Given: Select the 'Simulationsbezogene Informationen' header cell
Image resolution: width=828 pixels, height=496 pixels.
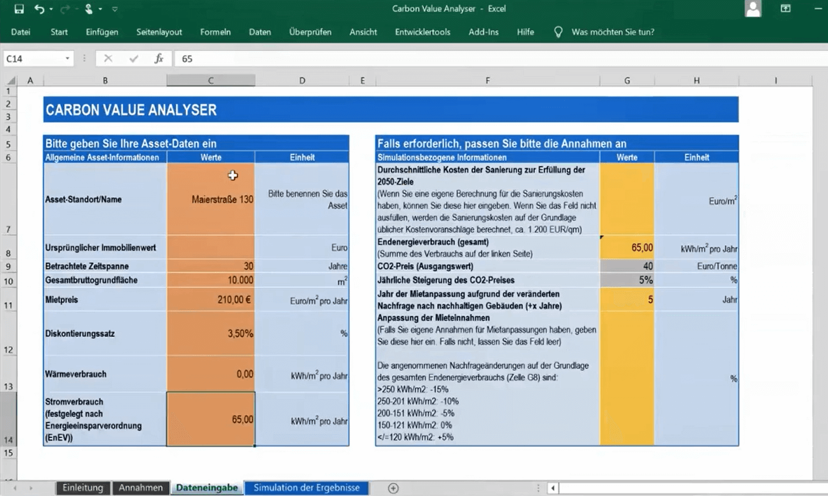Looking at the screenshot, I should pos(487,157).
